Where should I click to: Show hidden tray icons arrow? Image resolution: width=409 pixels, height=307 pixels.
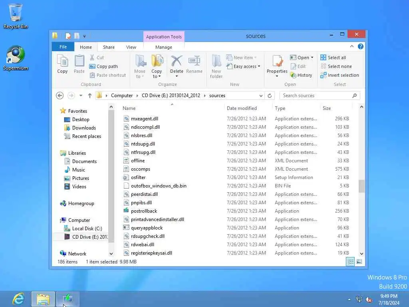click(x=349, y=299)
